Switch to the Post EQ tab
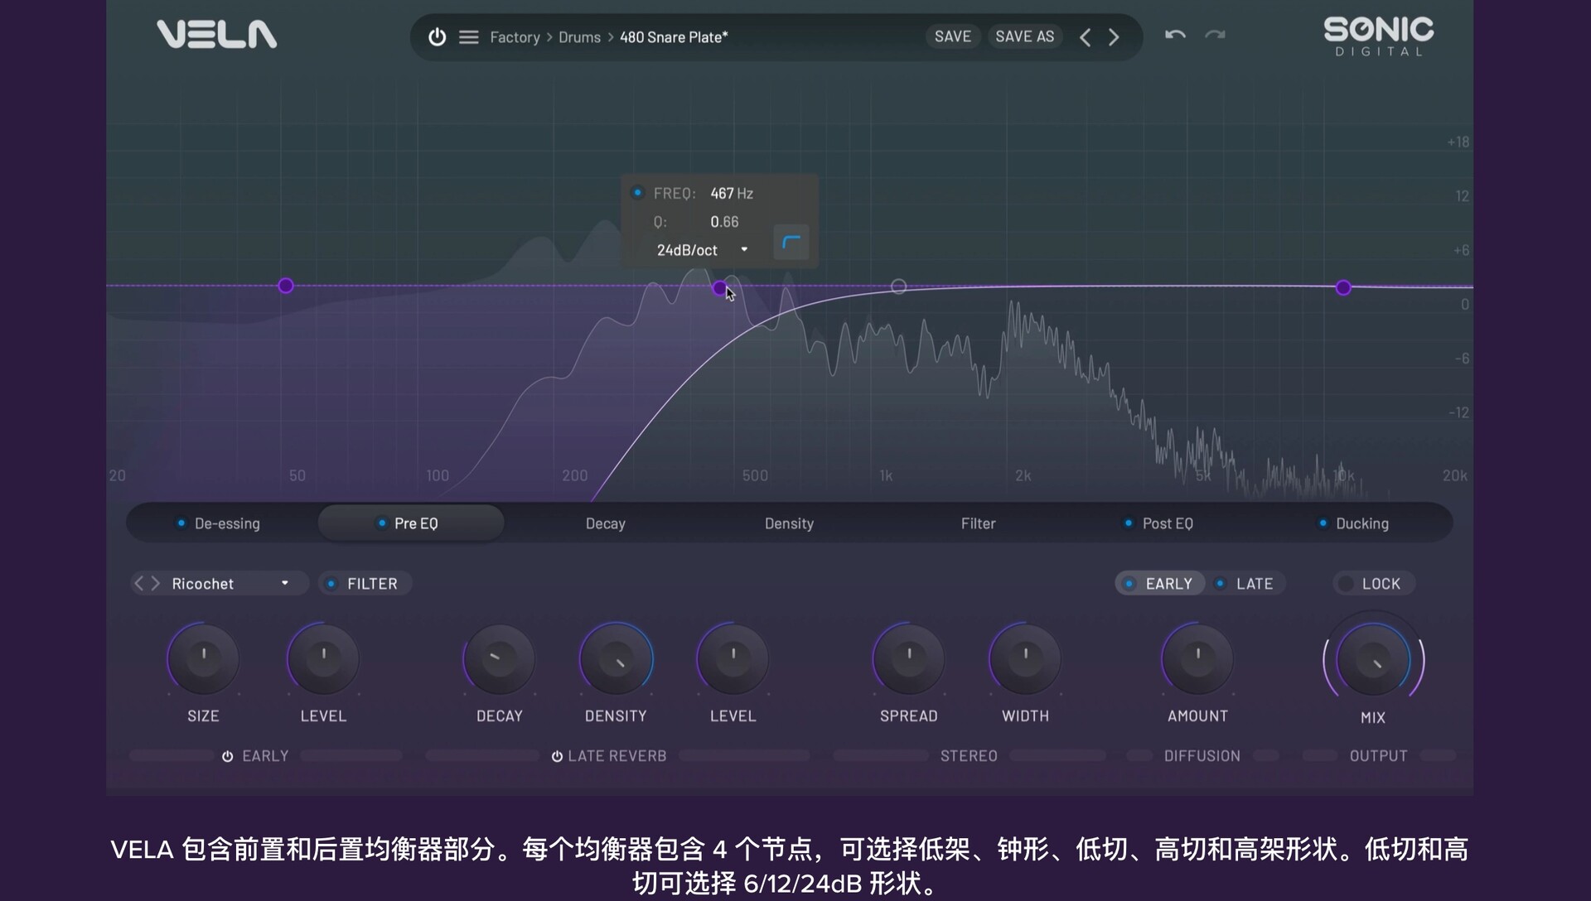Viewport: 1591px width, 901px height. click(x=1160, y=523)
